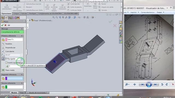Collapse the Primera referencia section
Image resolution: width=175 pixels, height=98 pixels.
(x=22, y=36)
